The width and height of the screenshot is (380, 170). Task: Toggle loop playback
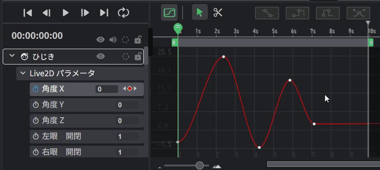click(124, 13)
